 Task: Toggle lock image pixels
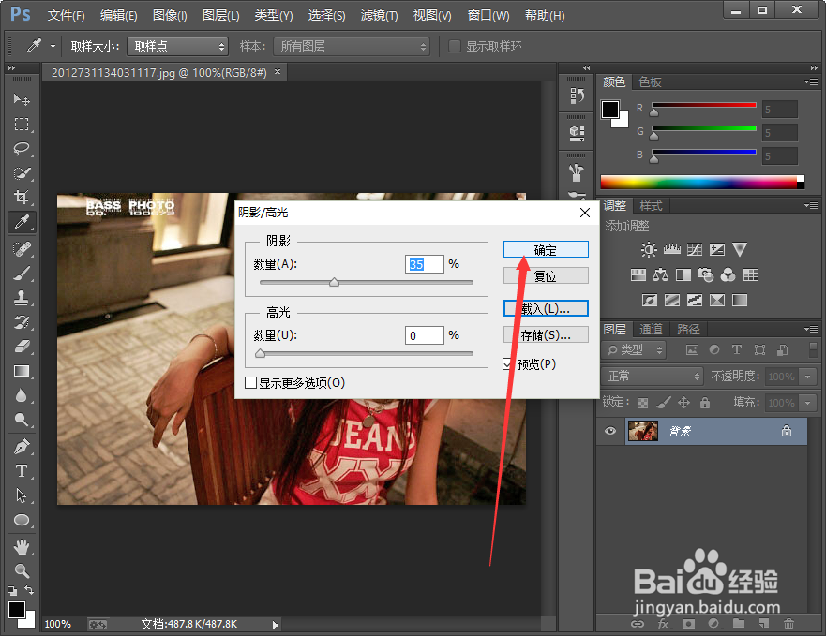click(x=664, y=403)
